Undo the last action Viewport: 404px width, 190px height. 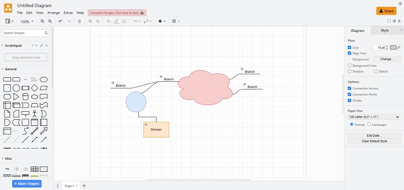coord(61,21)
